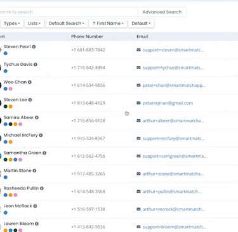Viewport: 238px width, 232px height.
Task: Open the info icon next to Samira Abeer
Action: click(37, 117)
